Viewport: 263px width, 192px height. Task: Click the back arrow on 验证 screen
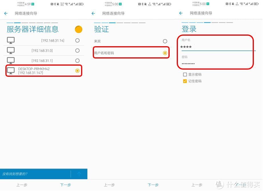[x=93, y=13]
